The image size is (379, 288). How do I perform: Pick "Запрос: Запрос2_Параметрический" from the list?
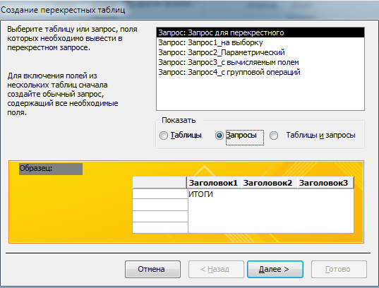click(x=260, y=52)
